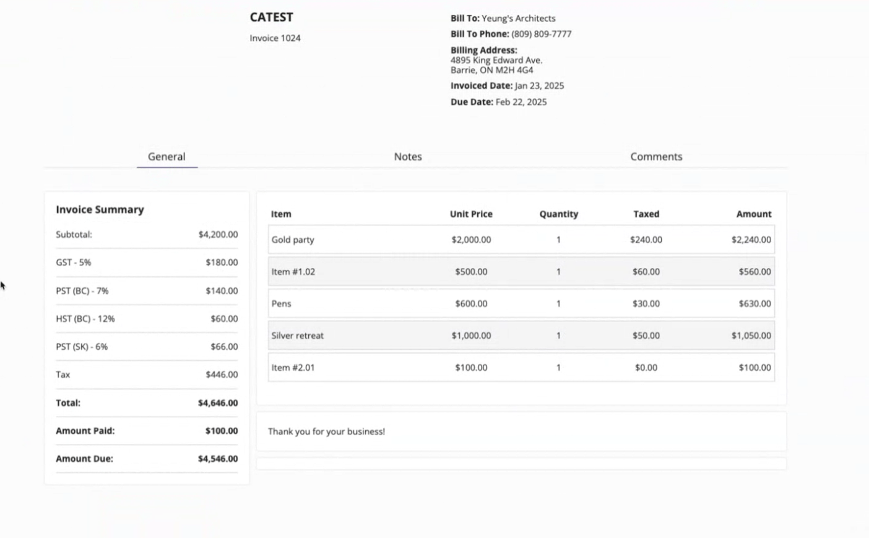Click the Taxed column header
The height and width of the screenshot is (538, 869).
click(x=646, y=214)
